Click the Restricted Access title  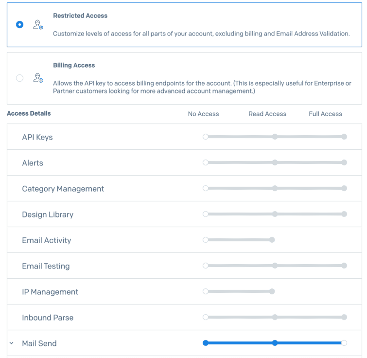click(x=80, y=16)
